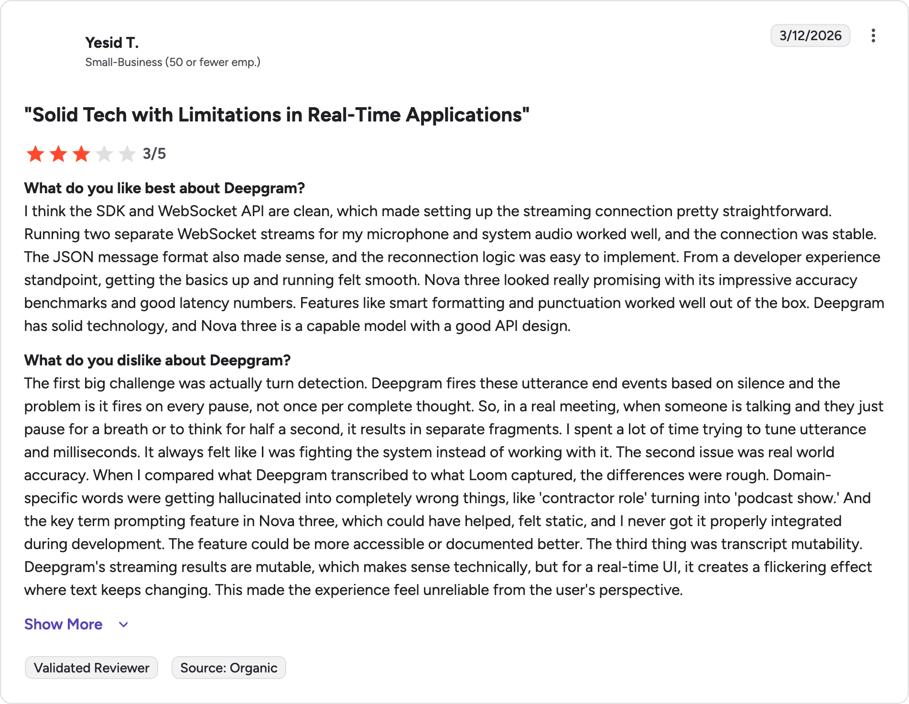Click the third filled red star
Viewport: 909px width, 704px height.
click(81, 154)
